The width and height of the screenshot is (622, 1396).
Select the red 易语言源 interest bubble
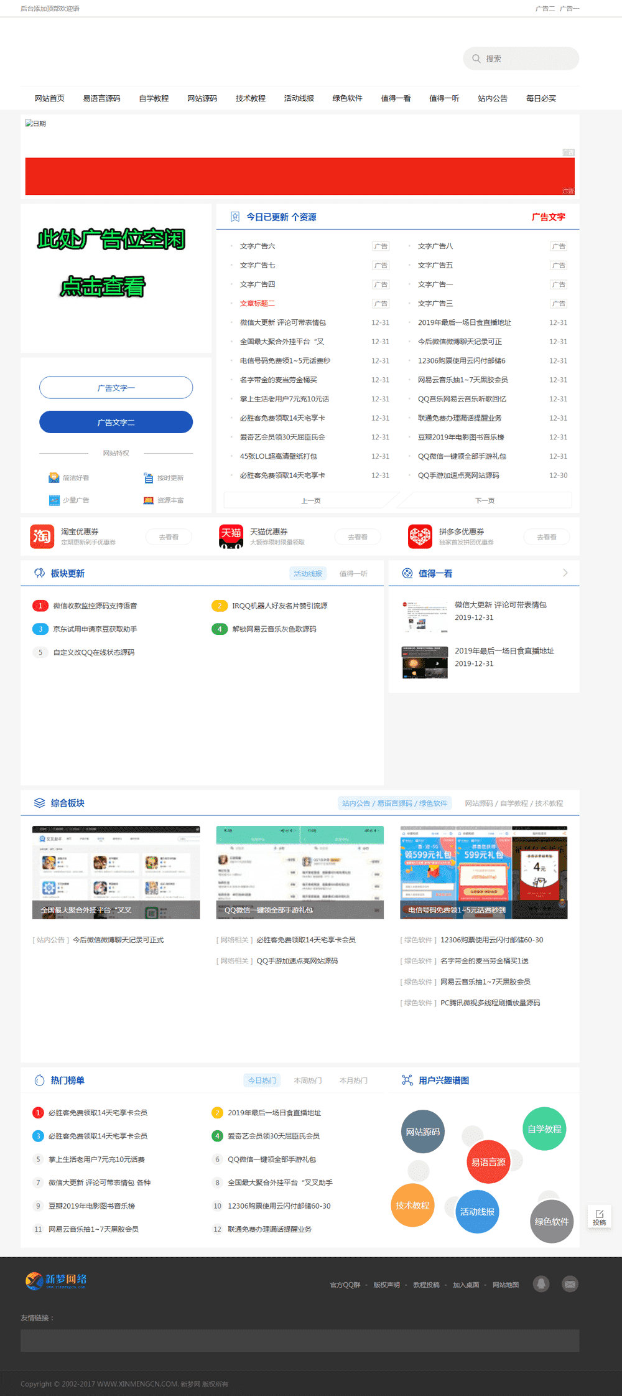488,1162
